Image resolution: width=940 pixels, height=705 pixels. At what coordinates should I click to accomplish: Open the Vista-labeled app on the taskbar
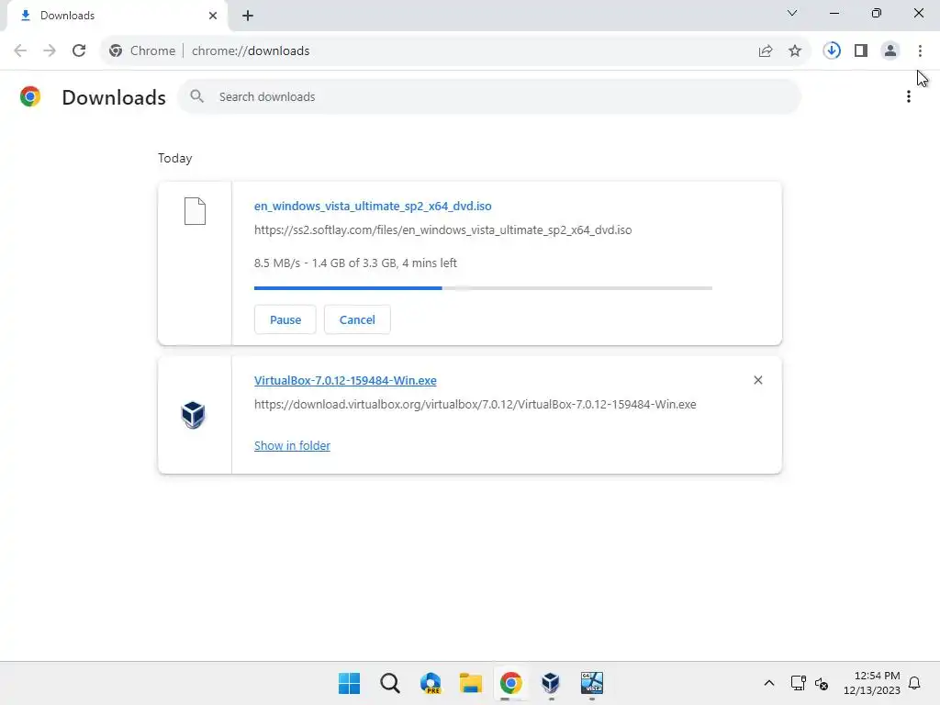pyautogui.click(x=592, y=683)
